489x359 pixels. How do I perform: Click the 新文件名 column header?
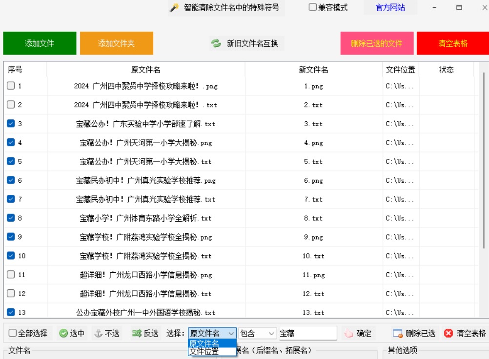tap(314, 70)
